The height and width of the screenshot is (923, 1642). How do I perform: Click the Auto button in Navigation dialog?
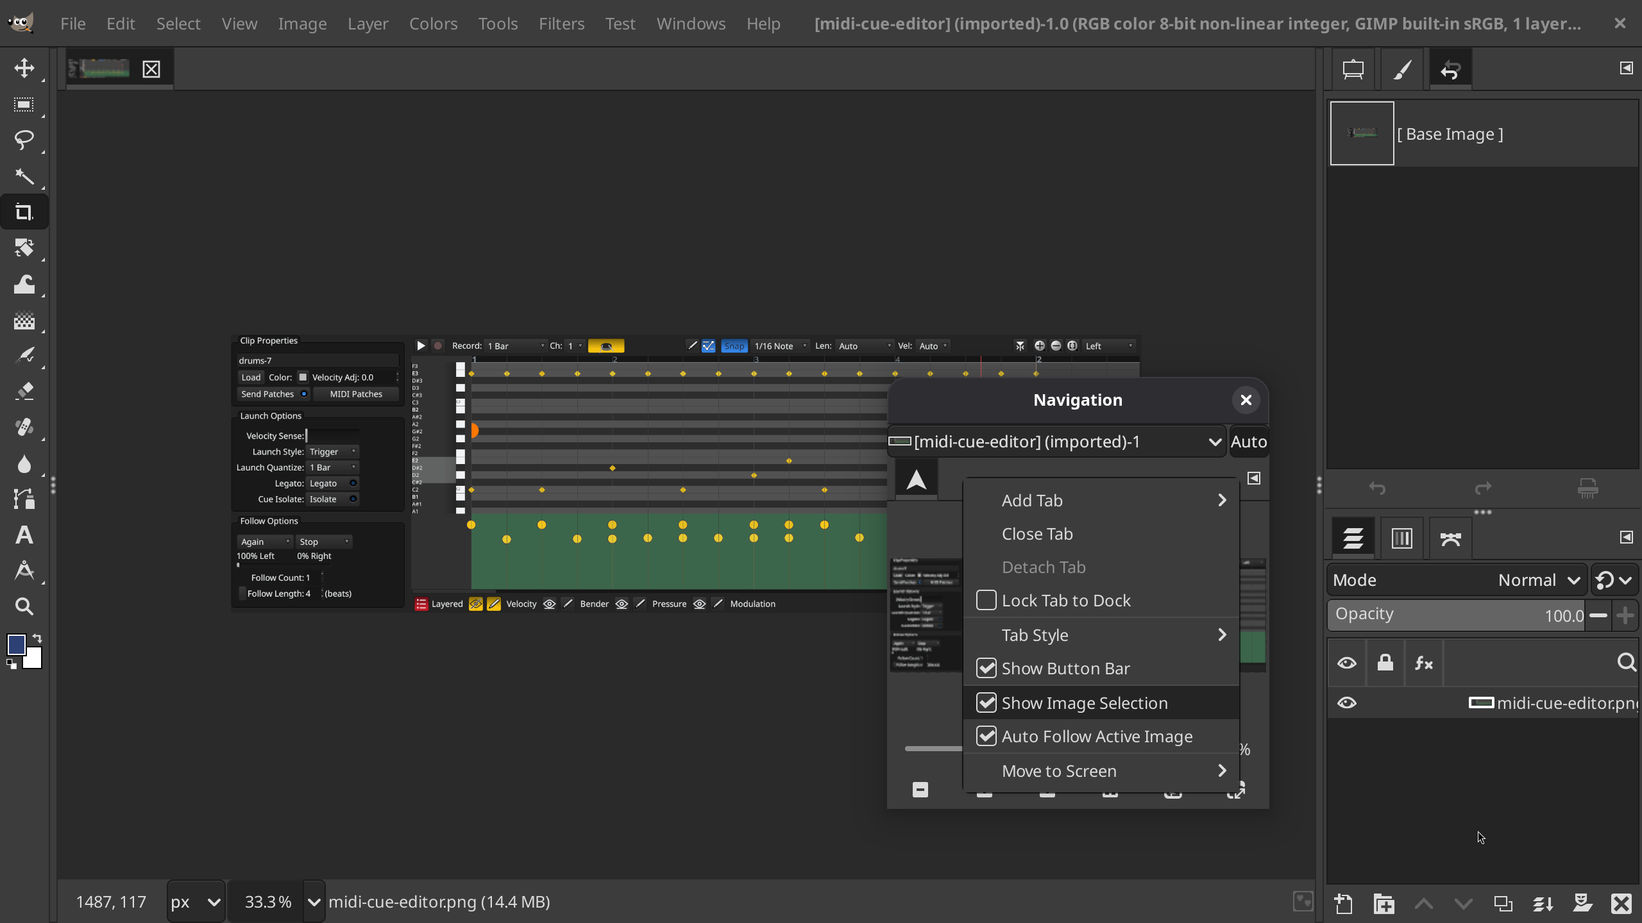pos(1248,442)
